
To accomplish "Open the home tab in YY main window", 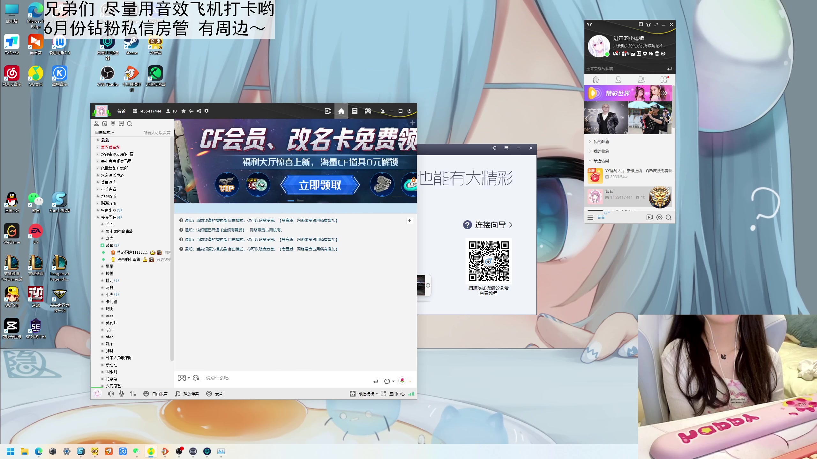I will pos(596,79).
